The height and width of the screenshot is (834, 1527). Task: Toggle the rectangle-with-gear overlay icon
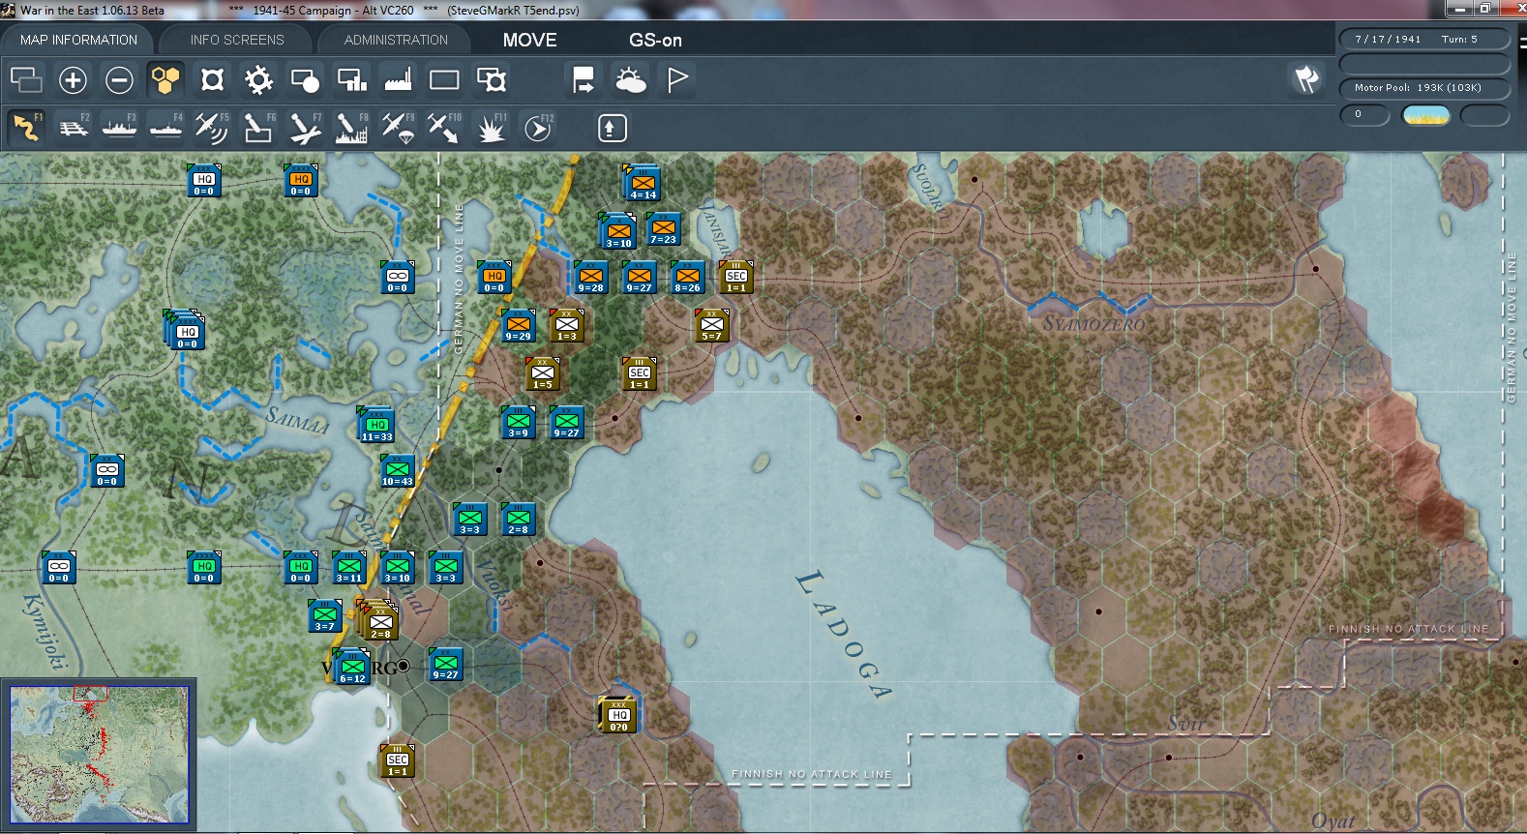click(x=491, y=79)
